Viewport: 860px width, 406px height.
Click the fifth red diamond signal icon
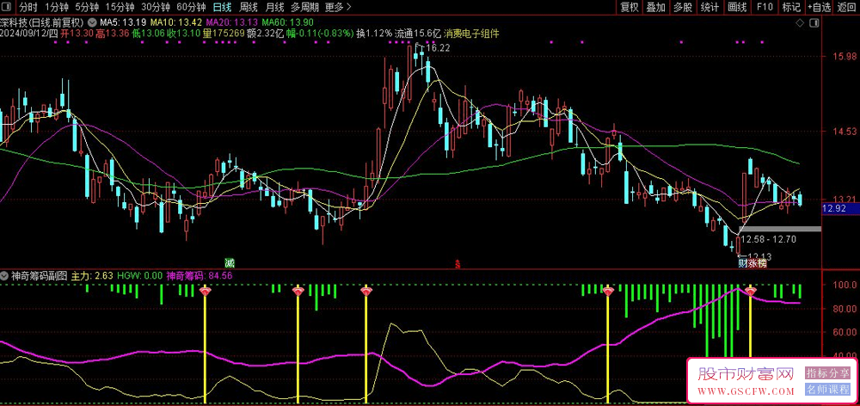click(x=750, y=292)
